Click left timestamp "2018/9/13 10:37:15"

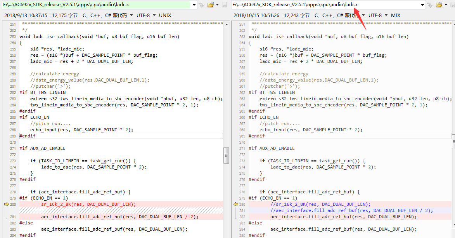point(26,16)
